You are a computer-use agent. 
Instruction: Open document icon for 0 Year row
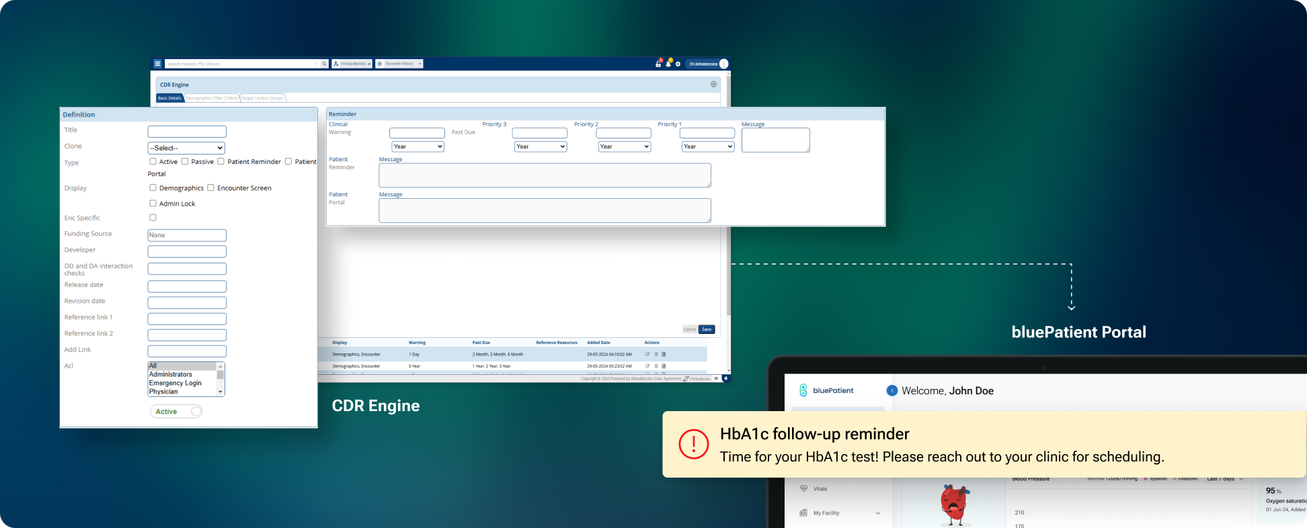[x=664, y=366]
